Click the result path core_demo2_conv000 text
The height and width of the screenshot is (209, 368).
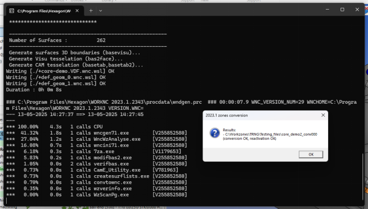coord(270,134)
